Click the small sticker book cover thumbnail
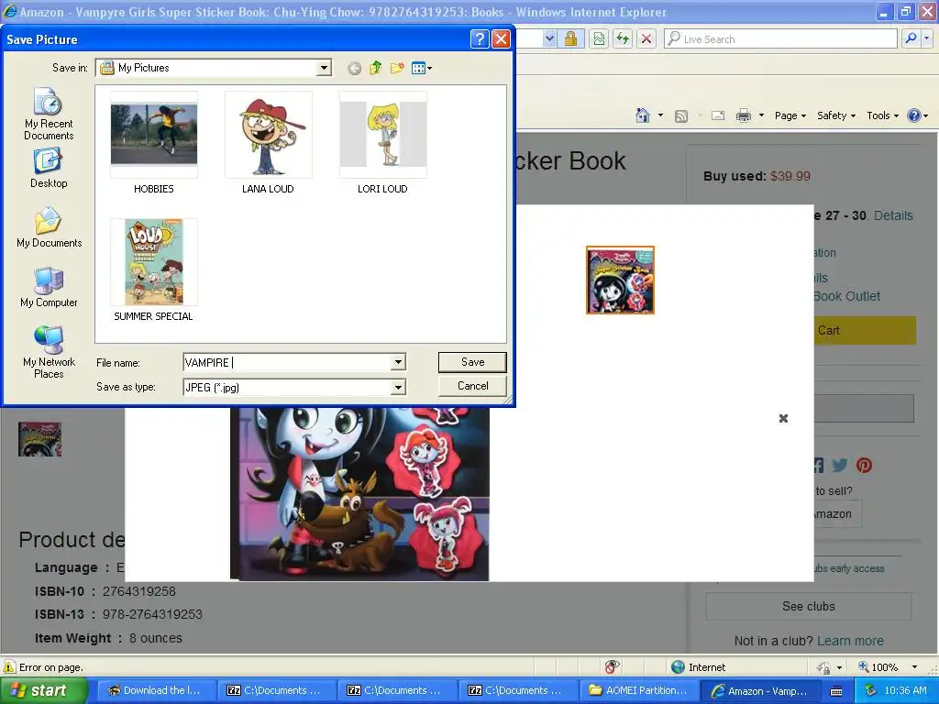The height and width of the screenshot is (704, 939). [x=620, y=280]
